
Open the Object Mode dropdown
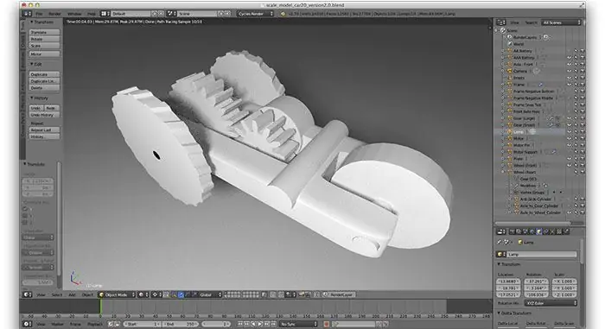click(x=118, y=294)
